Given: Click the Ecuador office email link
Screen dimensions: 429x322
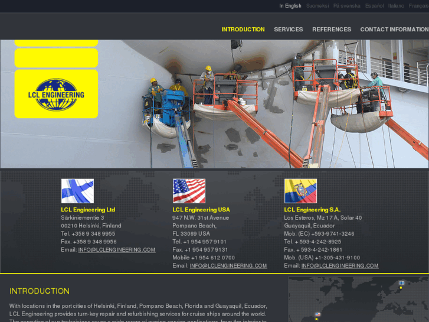Looking at the screenshot, I should click(340, 265).
